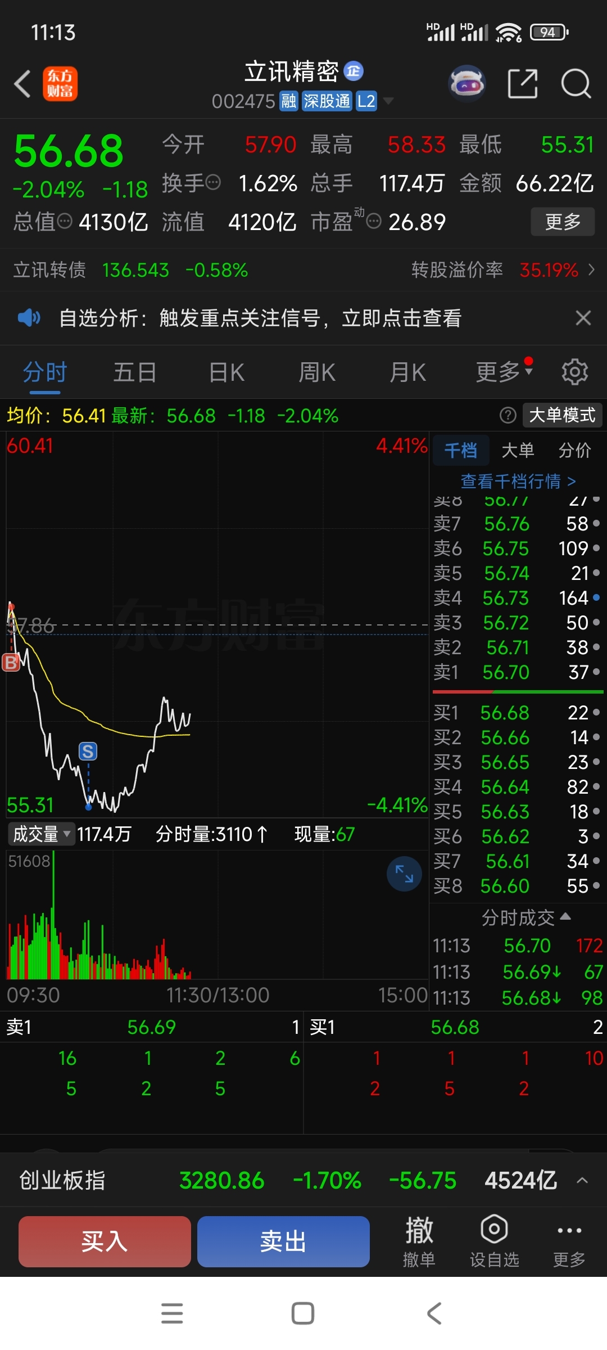Tap the volume bar chart area
The image size is (607, 1350).
coord(217,915)
